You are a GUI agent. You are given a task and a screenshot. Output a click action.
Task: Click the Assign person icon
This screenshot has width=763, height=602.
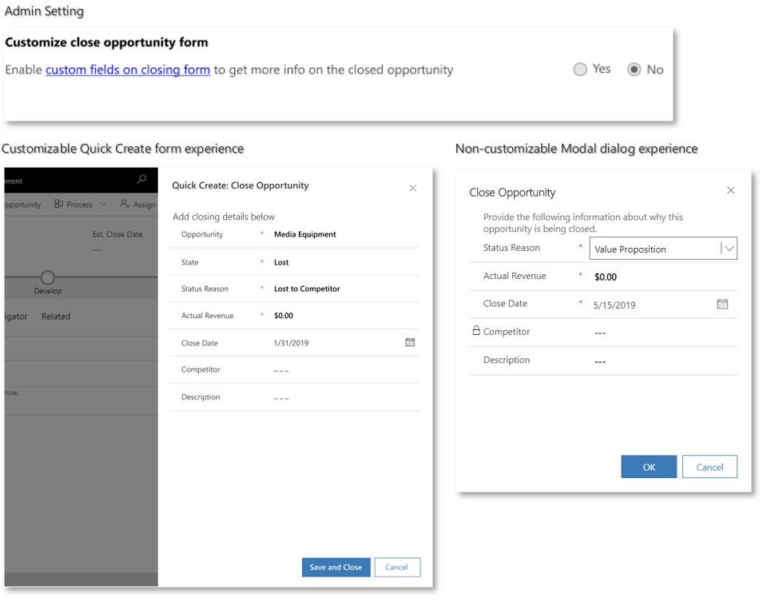tap(124, 204)
